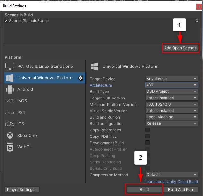Click the Scenes In Build heading
203x196 pixels.
click(x=19, y=15)
